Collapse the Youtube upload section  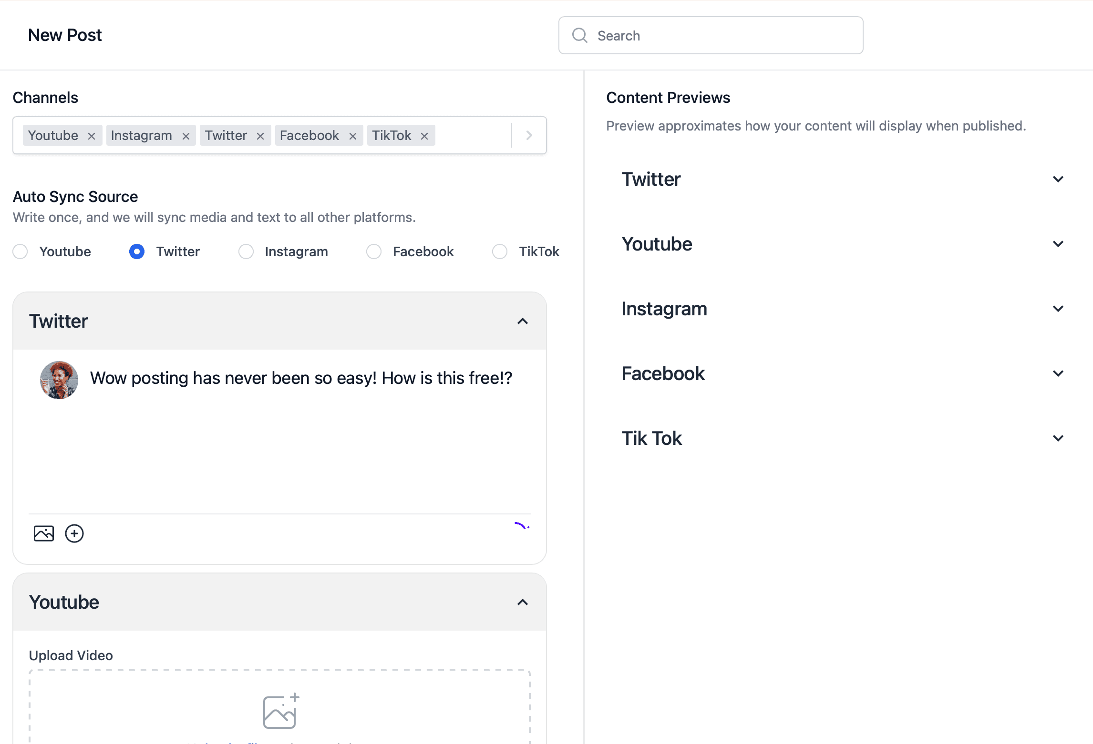(x=523, y=602)
